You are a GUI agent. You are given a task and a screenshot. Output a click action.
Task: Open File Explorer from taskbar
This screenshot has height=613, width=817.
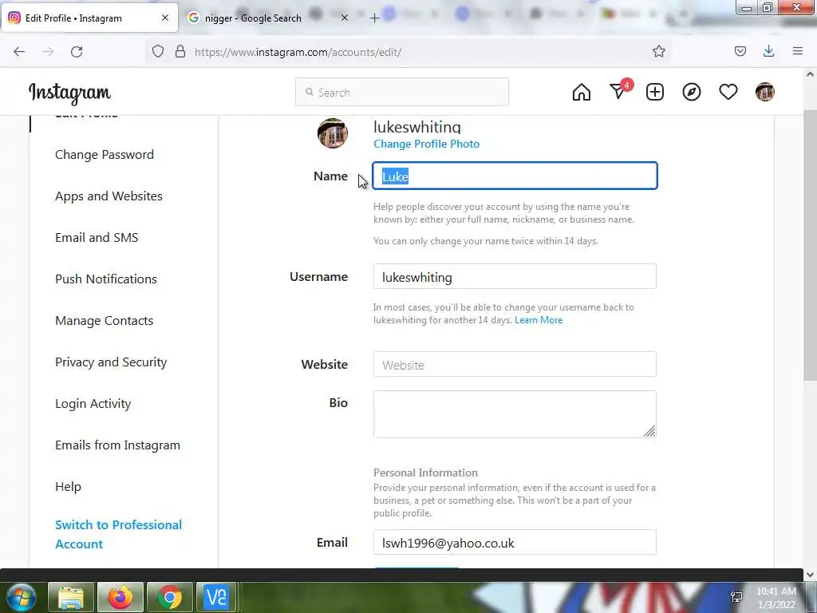[71, 597]
